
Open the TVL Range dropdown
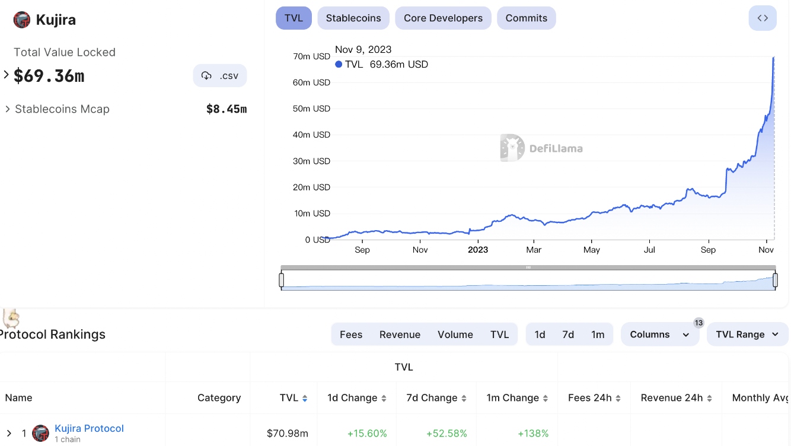coord(747,334)
